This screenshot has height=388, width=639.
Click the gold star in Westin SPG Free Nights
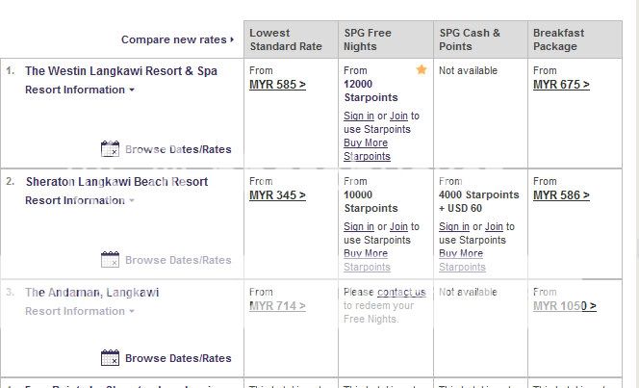(421, 70)
